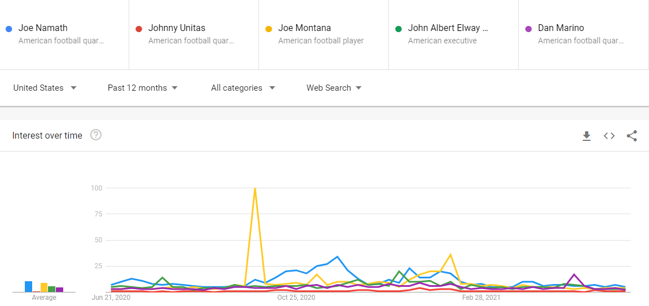The image size is (649, 306).
Task: Click the purple dot beside Dan Marino
Action: 529,29
